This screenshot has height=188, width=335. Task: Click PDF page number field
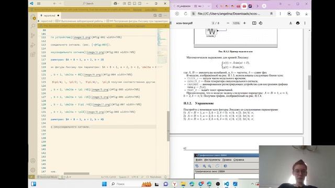coord(213,23)
